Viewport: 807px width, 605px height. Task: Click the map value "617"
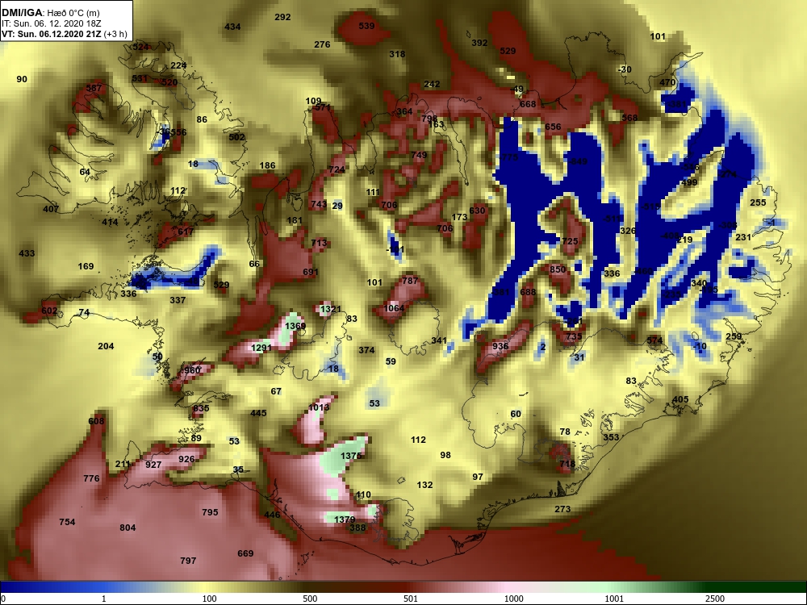[x=186, y=232]
